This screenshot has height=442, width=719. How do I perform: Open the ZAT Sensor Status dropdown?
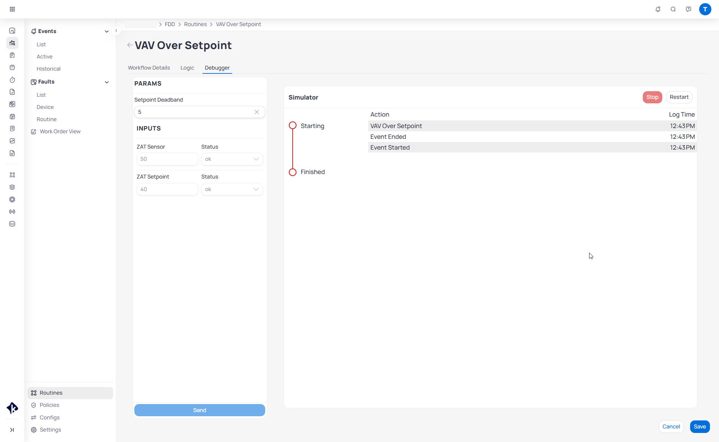(232, 159)
